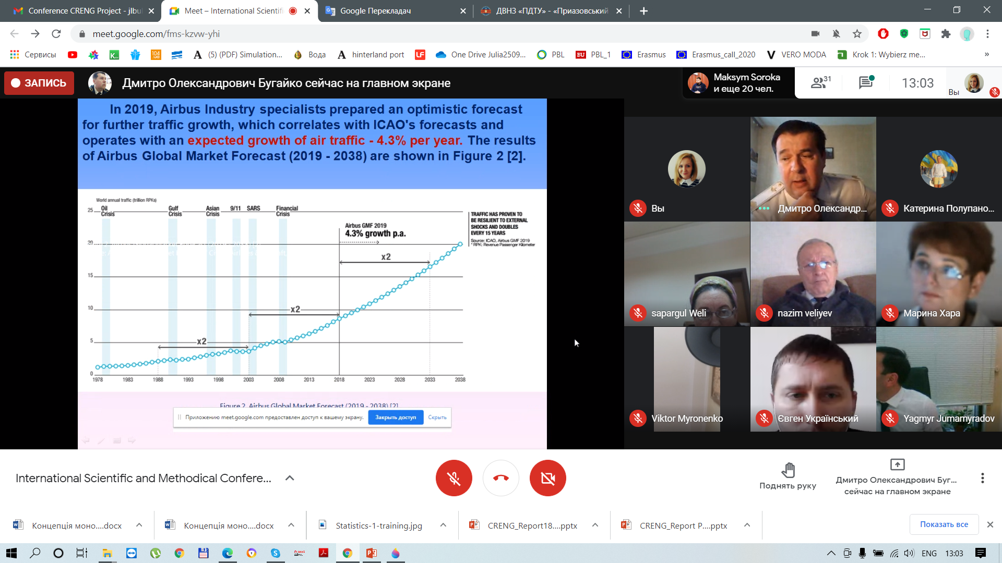Open the meeting chat icon

tap(866, 82)
